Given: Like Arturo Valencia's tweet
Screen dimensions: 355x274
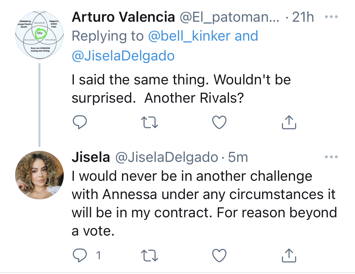Looking at the screenshot, I should pyautogui.click(x=219, y=122).
